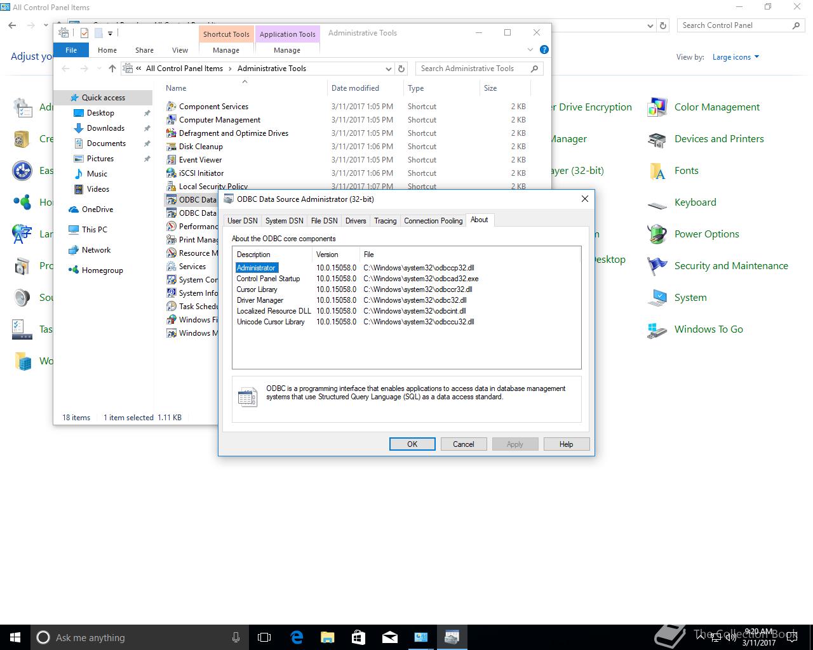Open Network in navigation pane

[90, 249]
